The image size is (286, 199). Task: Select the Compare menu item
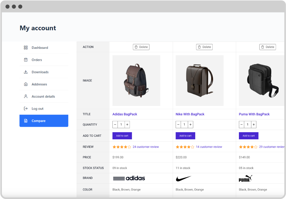[44, 121]
